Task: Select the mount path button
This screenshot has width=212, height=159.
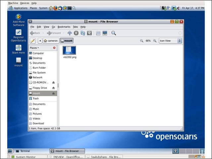Action: point(67,41)
